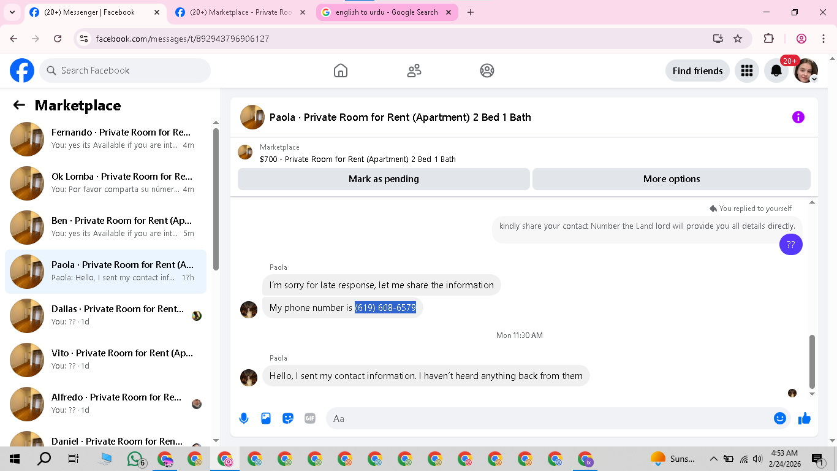Click the back arrow beside Marketplace
837x471 pixels.
(19, 105)
